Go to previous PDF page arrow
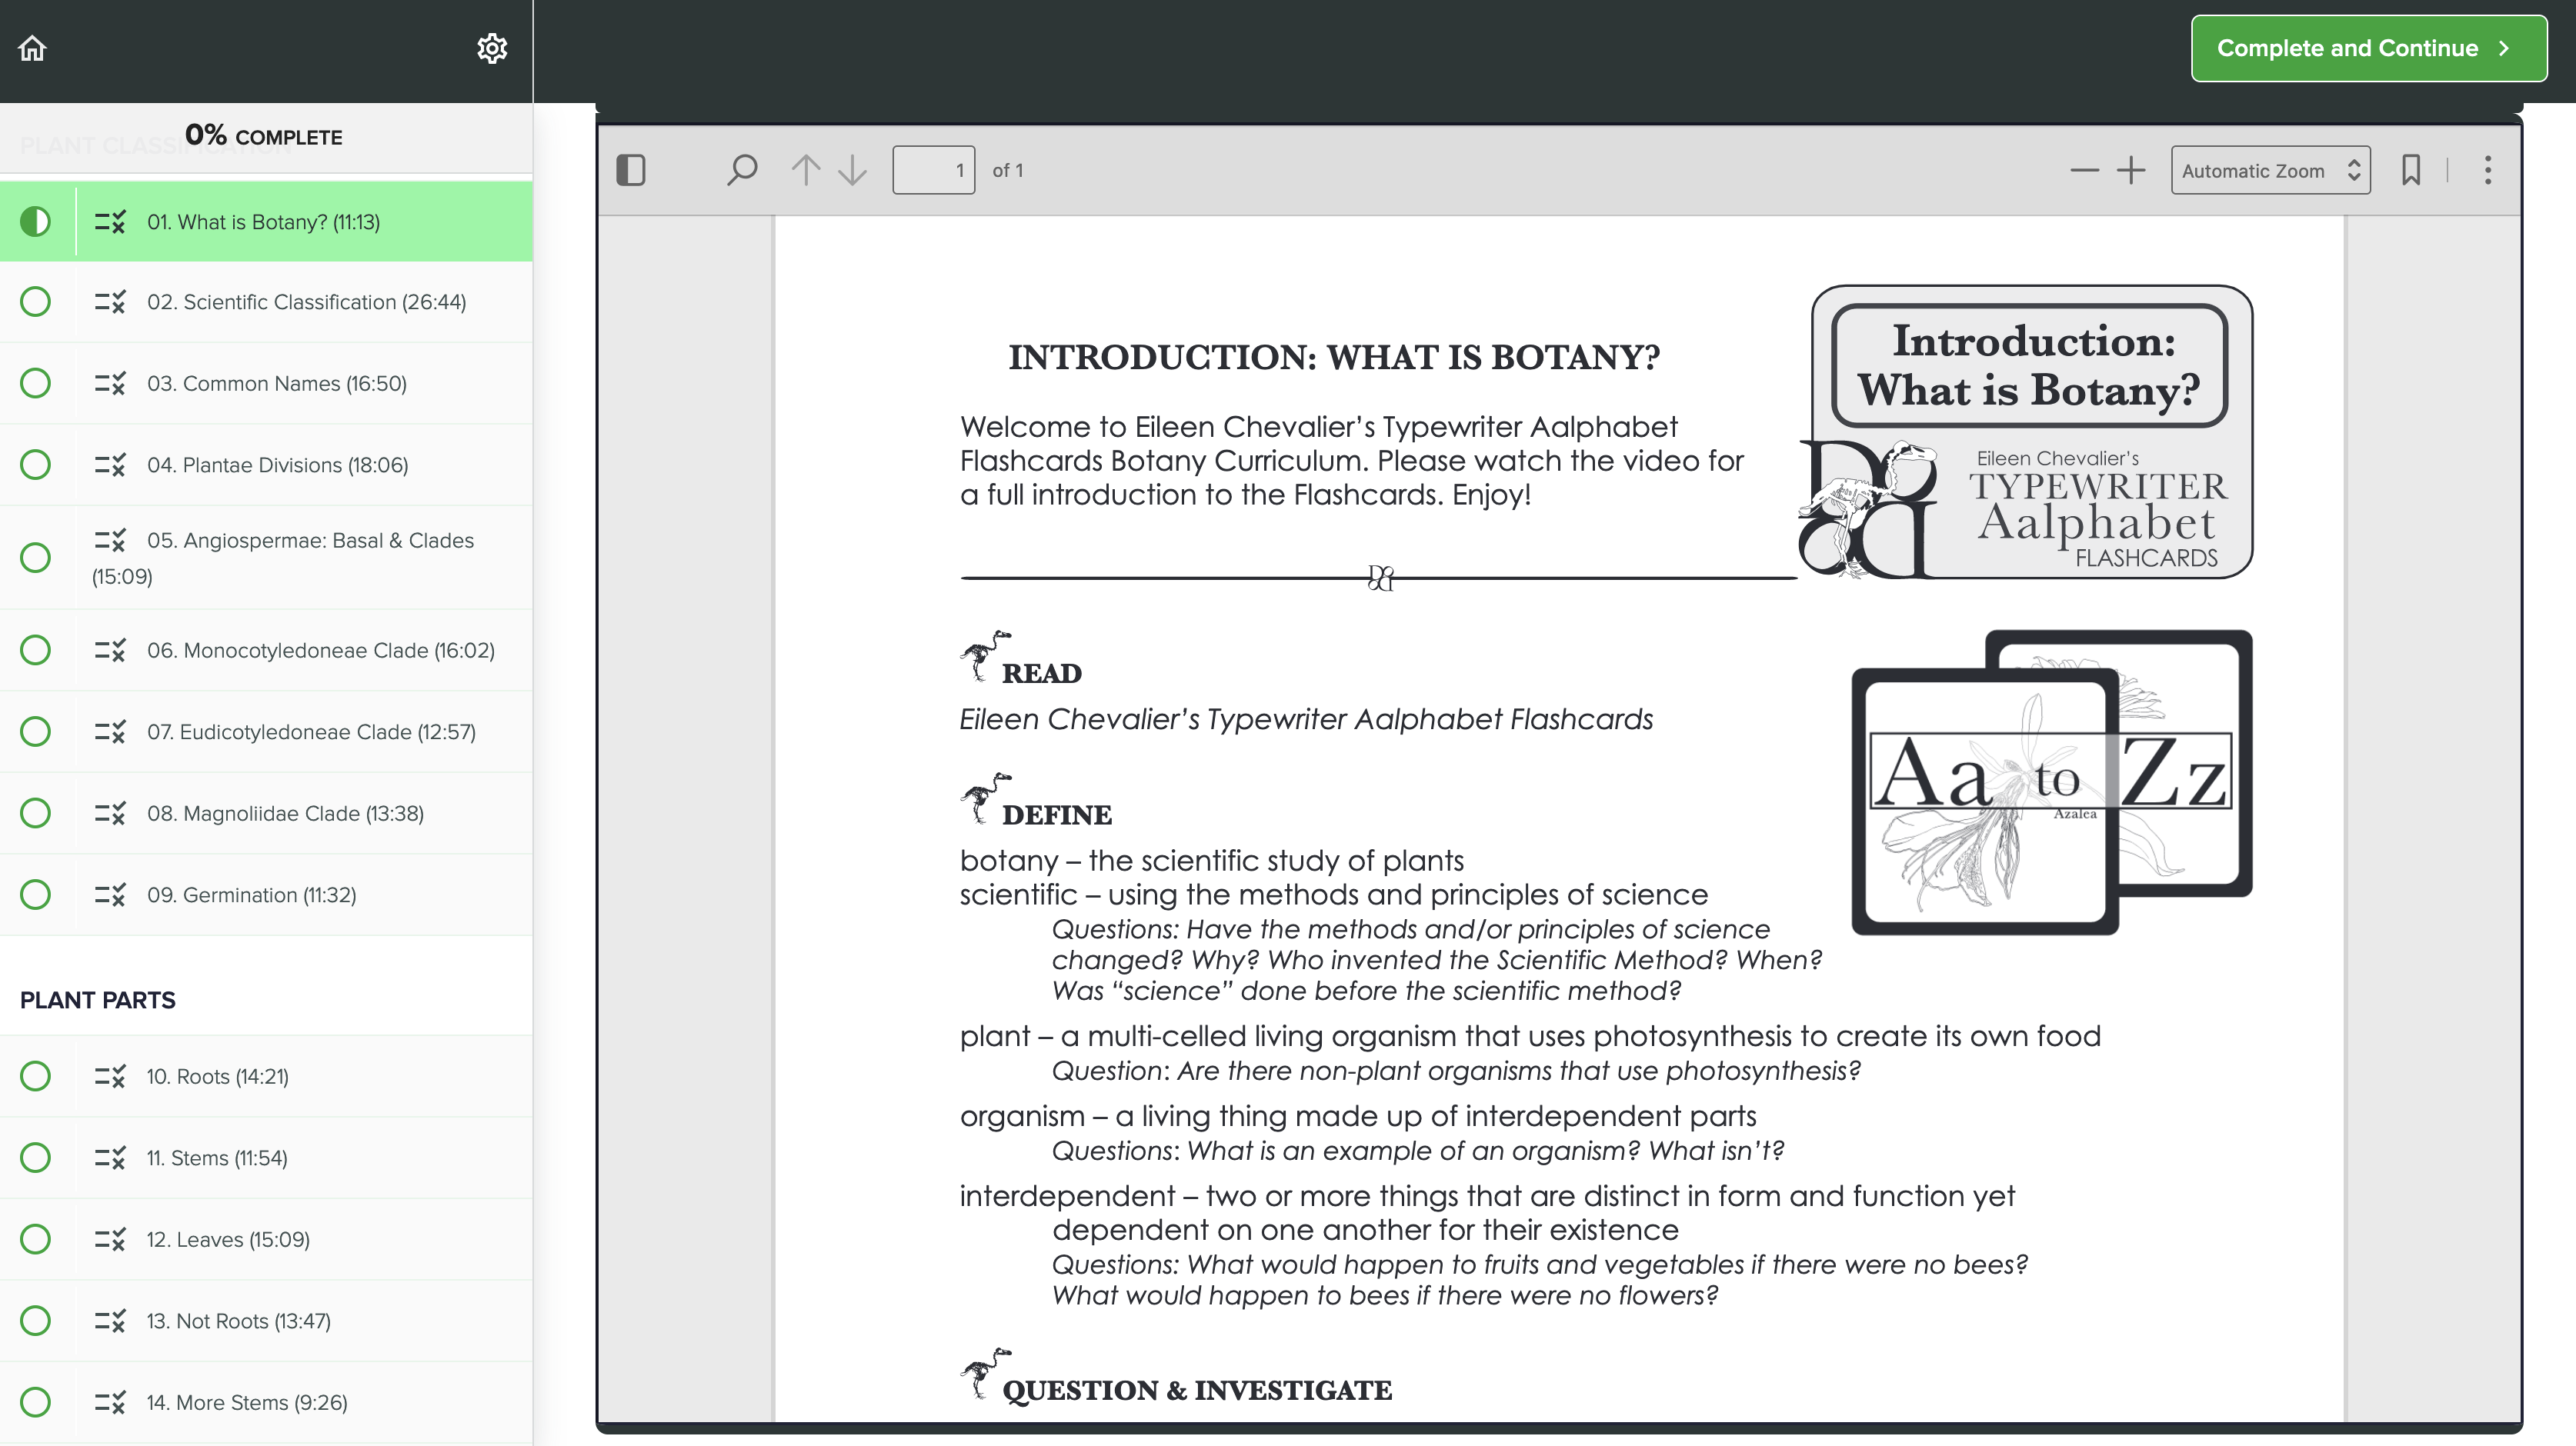The image size is (2576, 1446). [x=805, y=170]
